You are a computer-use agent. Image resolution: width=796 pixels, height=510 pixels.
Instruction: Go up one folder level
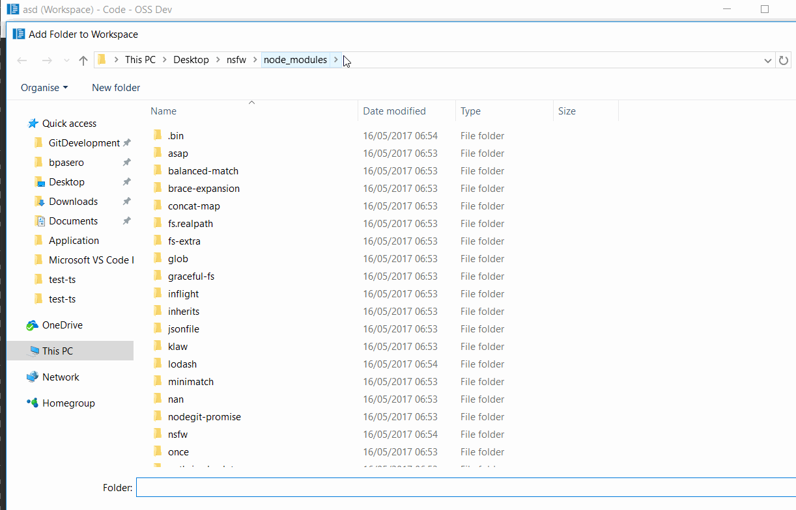tap(82, 60)
